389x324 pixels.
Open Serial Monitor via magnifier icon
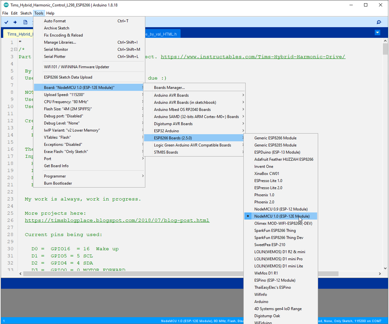(379, 22)
